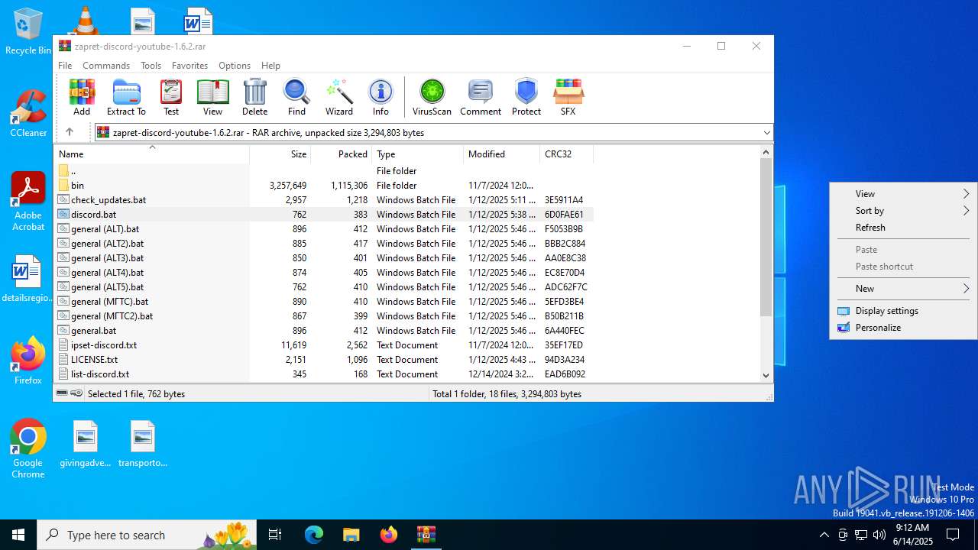Image resolution: width=978 pixels, height=550 pixels.
Task: Click the Delete trash can icon
Action: point(254,97)
